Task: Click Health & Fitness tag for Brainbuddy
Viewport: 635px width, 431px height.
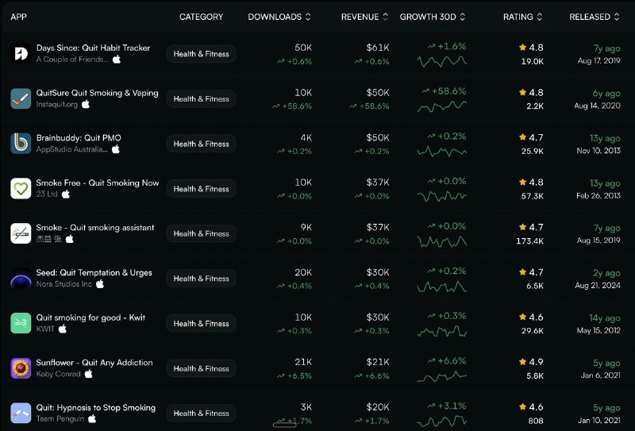Action: pos(202,144)
